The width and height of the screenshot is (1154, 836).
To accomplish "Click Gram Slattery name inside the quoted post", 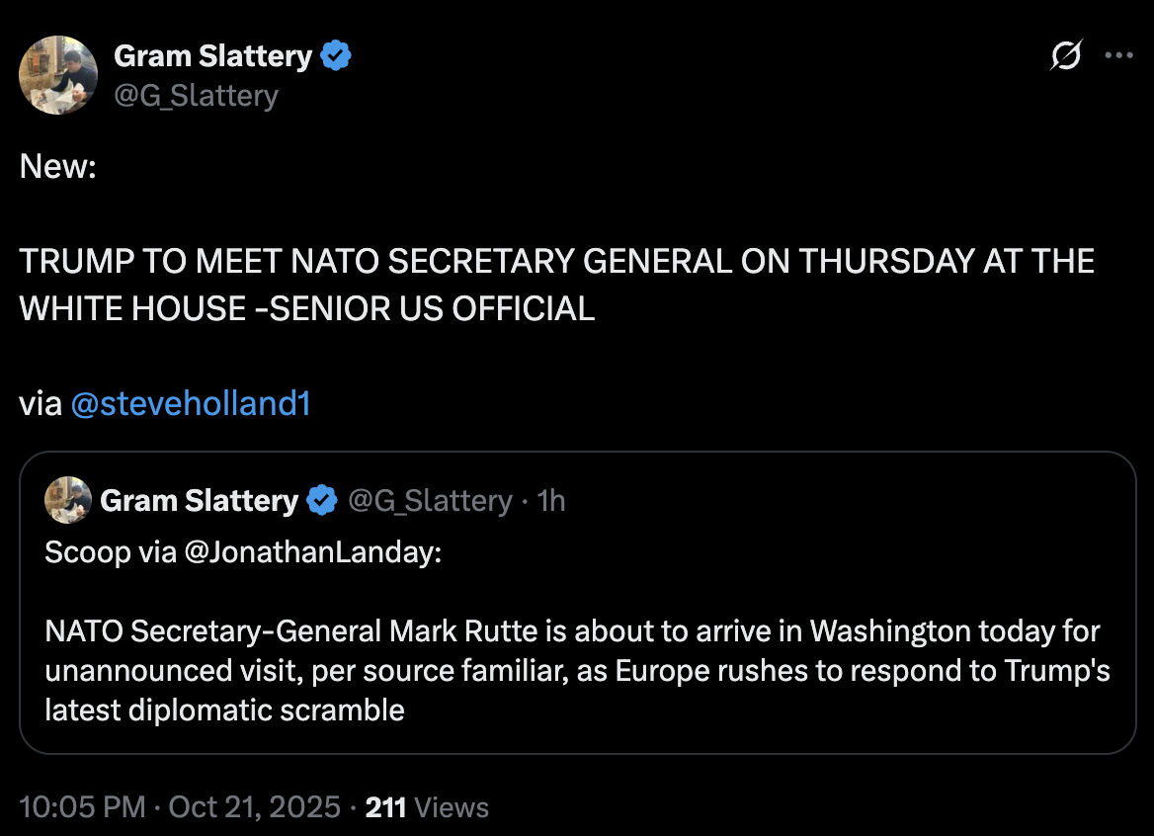I will pos(199,501).
